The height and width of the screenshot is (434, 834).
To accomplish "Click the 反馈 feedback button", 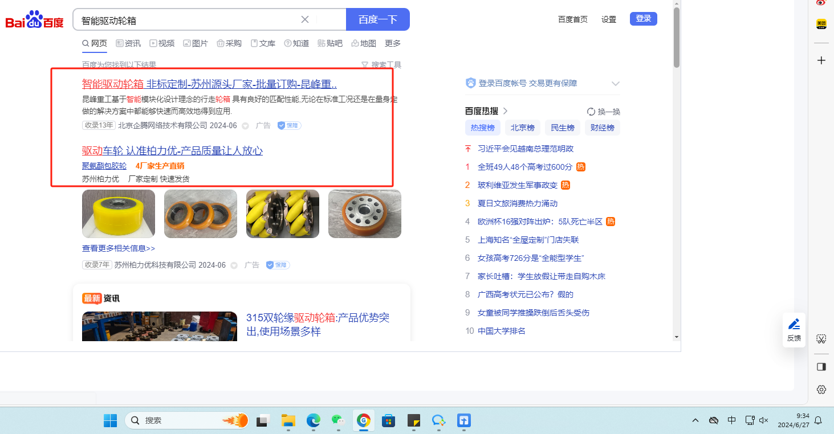I will pyautogui.click(x=794, y=330).
